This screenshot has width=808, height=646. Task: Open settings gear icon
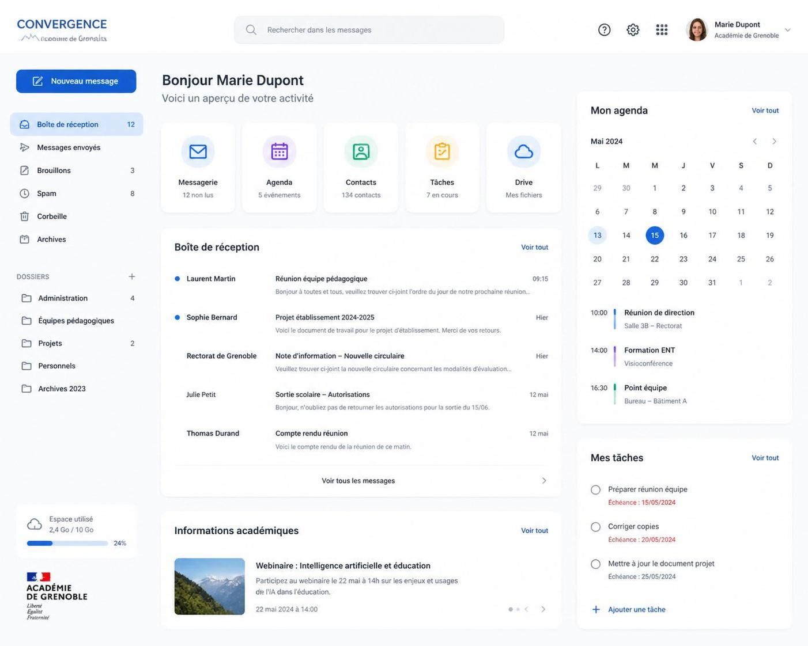pyautogui.click(x=633, y=29)
